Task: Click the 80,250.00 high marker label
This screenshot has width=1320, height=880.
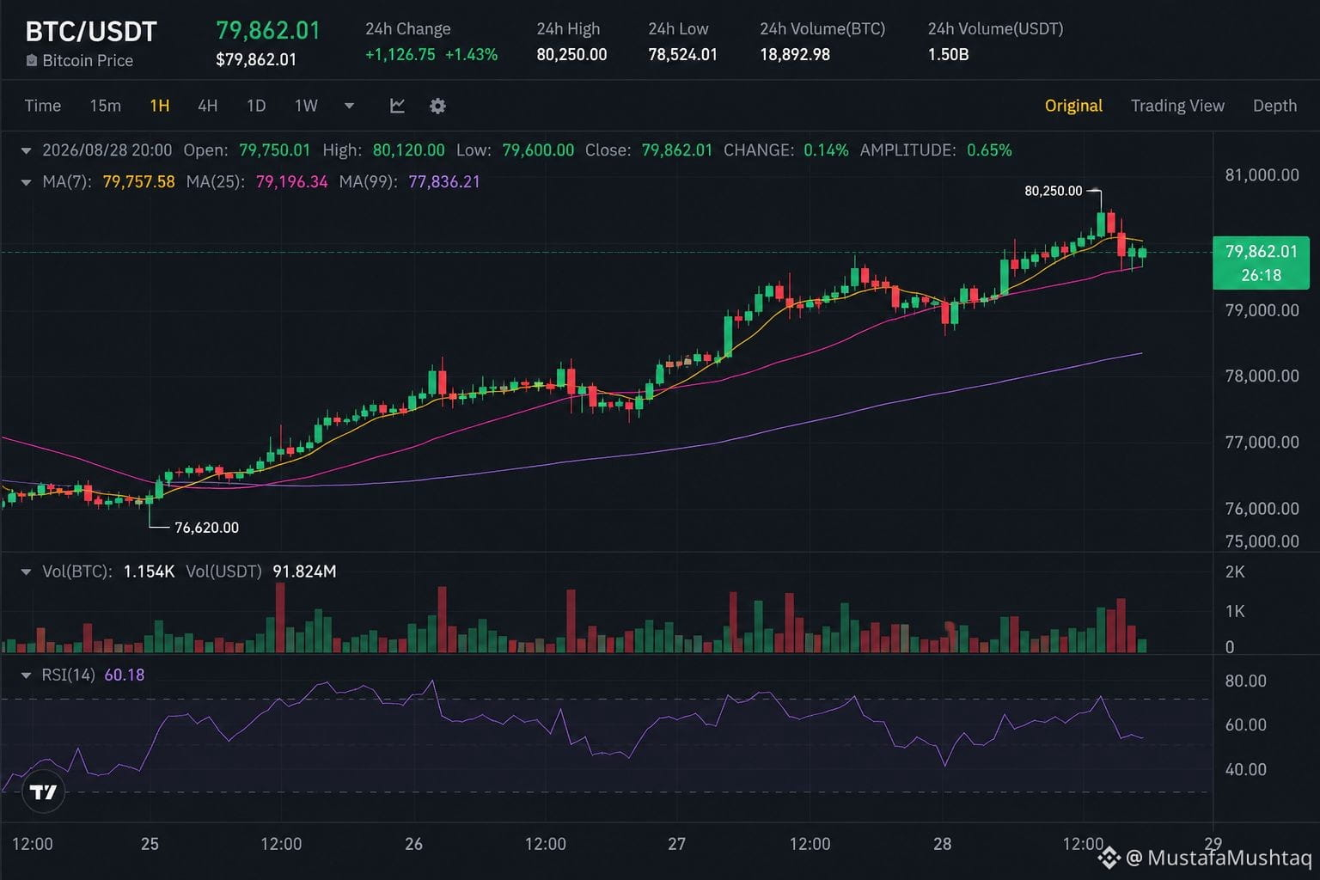Action: [x=1053, y=191]
